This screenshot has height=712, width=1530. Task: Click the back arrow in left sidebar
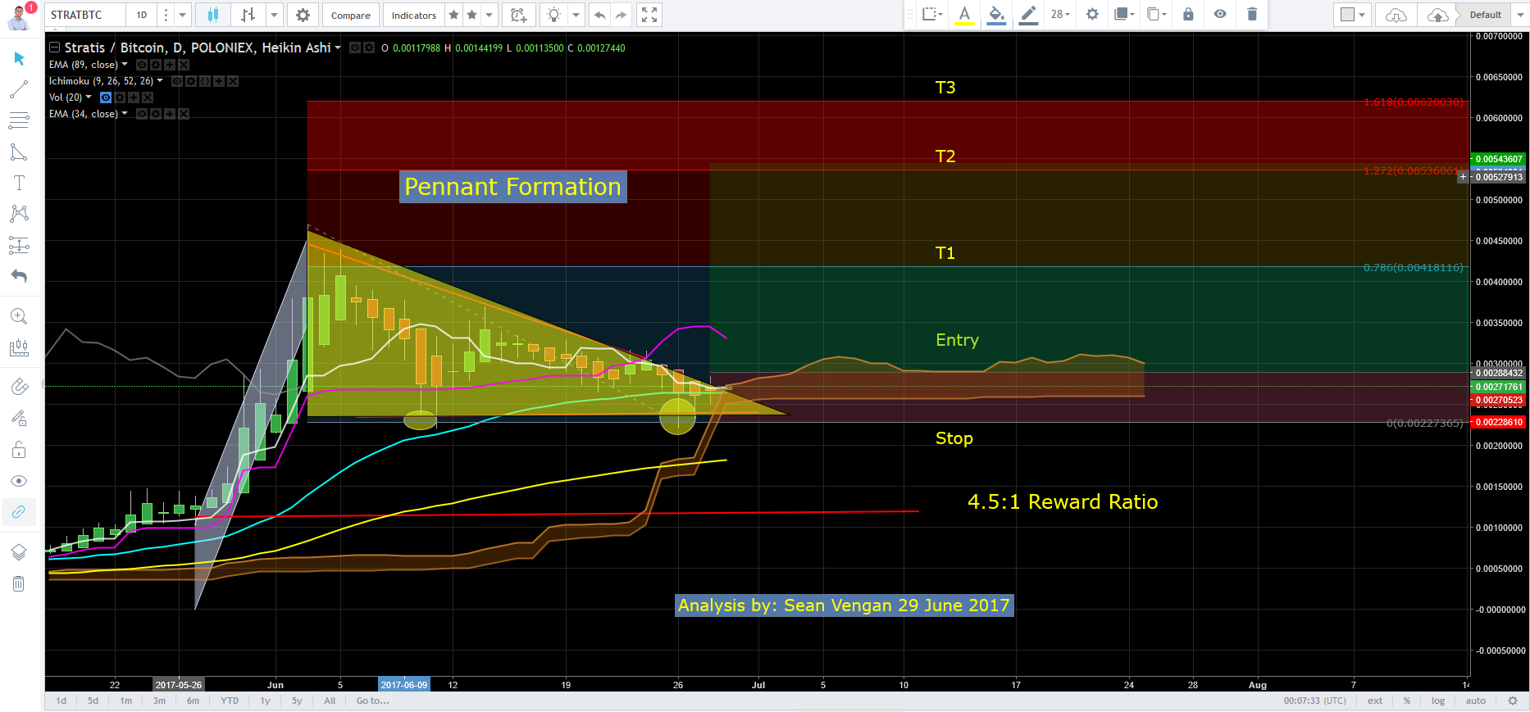[19, 276]
